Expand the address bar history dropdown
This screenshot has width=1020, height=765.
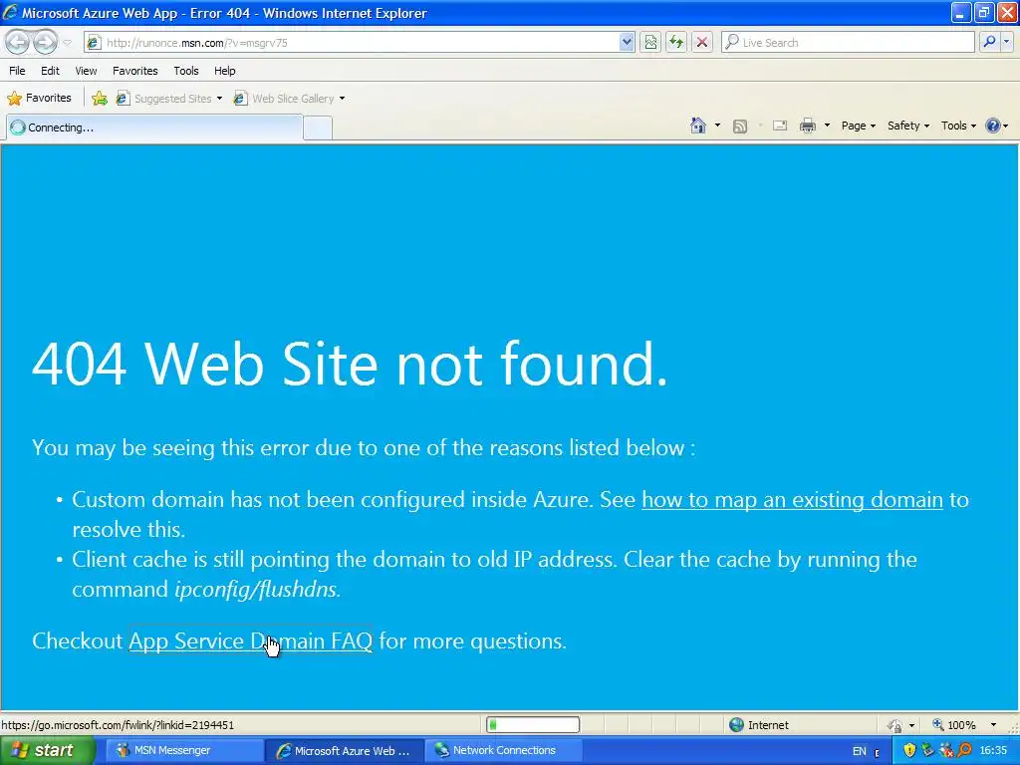[627, 43]
